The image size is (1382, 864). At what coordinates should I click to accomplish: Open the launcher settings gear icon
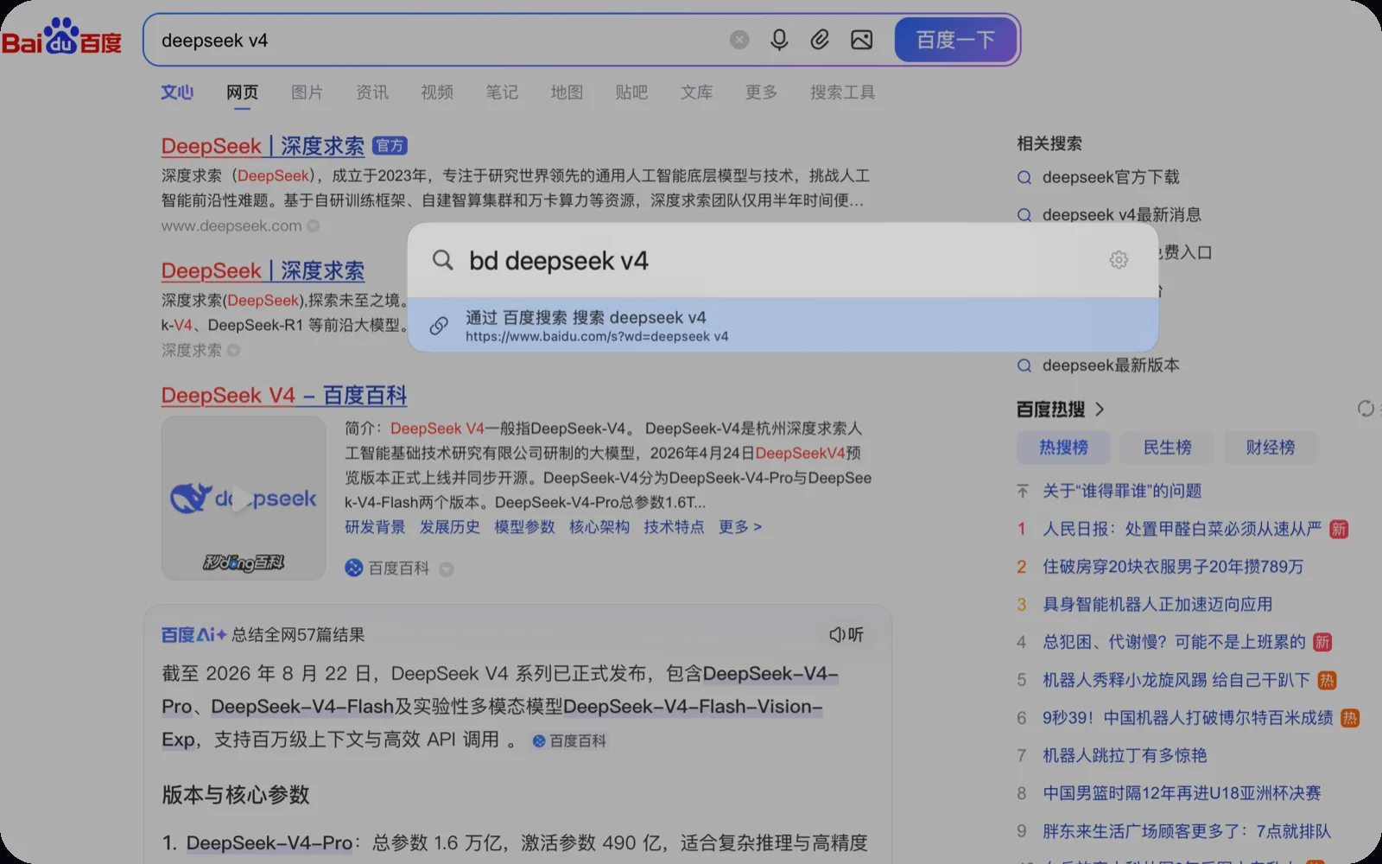click(x=1119, y=260)
